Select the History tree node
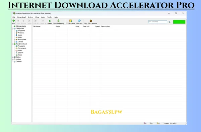The height and width of the screenshot is (132, 201). (18, 59)
